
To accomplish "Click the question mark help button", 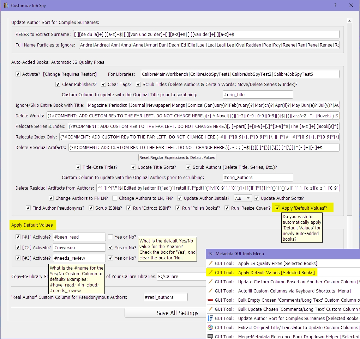I will 335,5.
